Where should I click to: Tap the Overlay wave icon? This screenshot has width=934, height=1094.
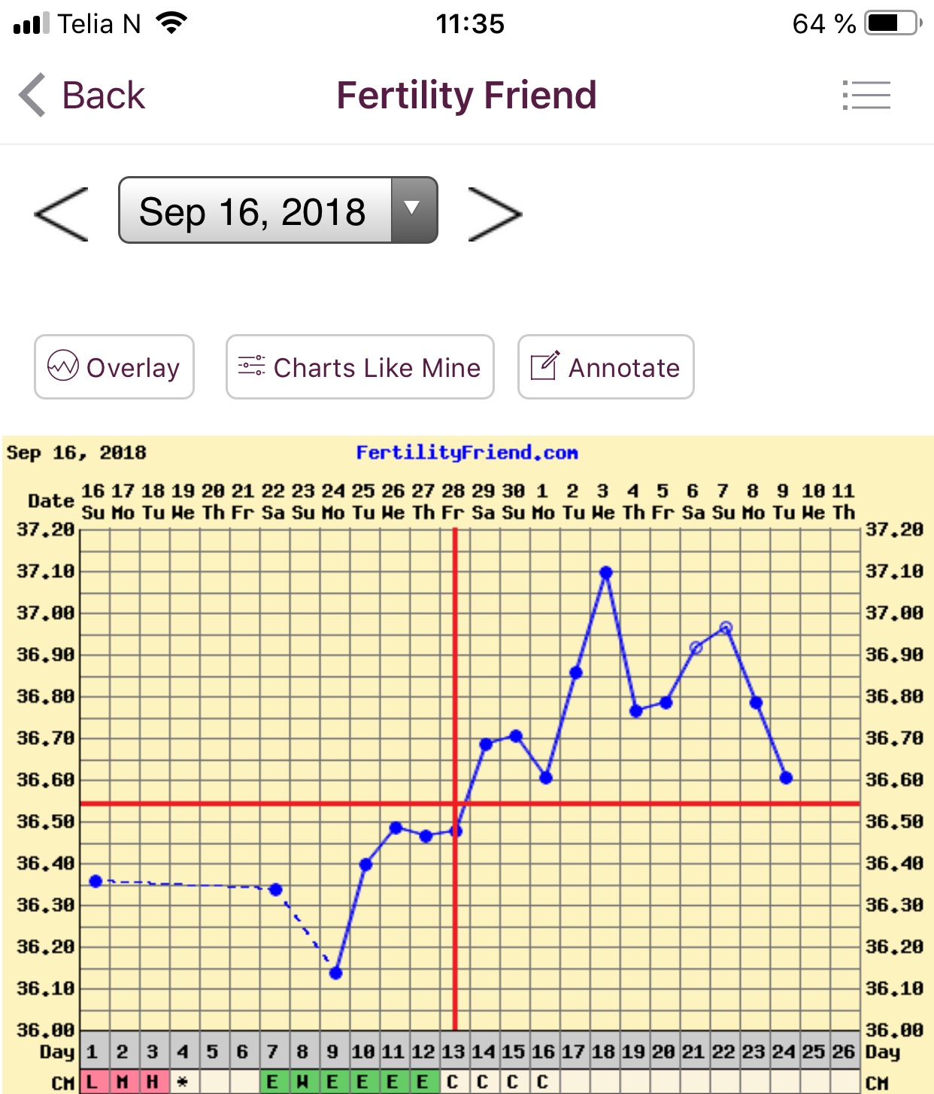coord(63,366)
